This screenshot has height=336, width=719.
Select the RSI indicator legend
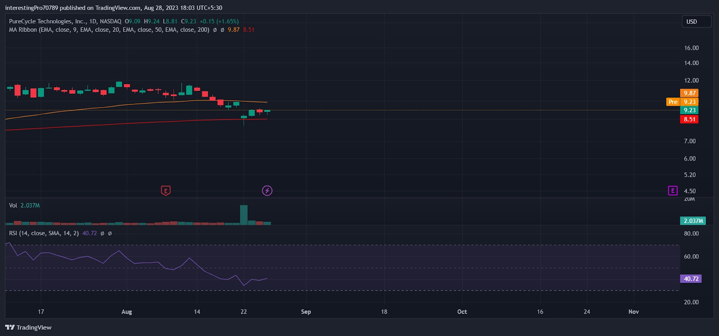point(44,233)
